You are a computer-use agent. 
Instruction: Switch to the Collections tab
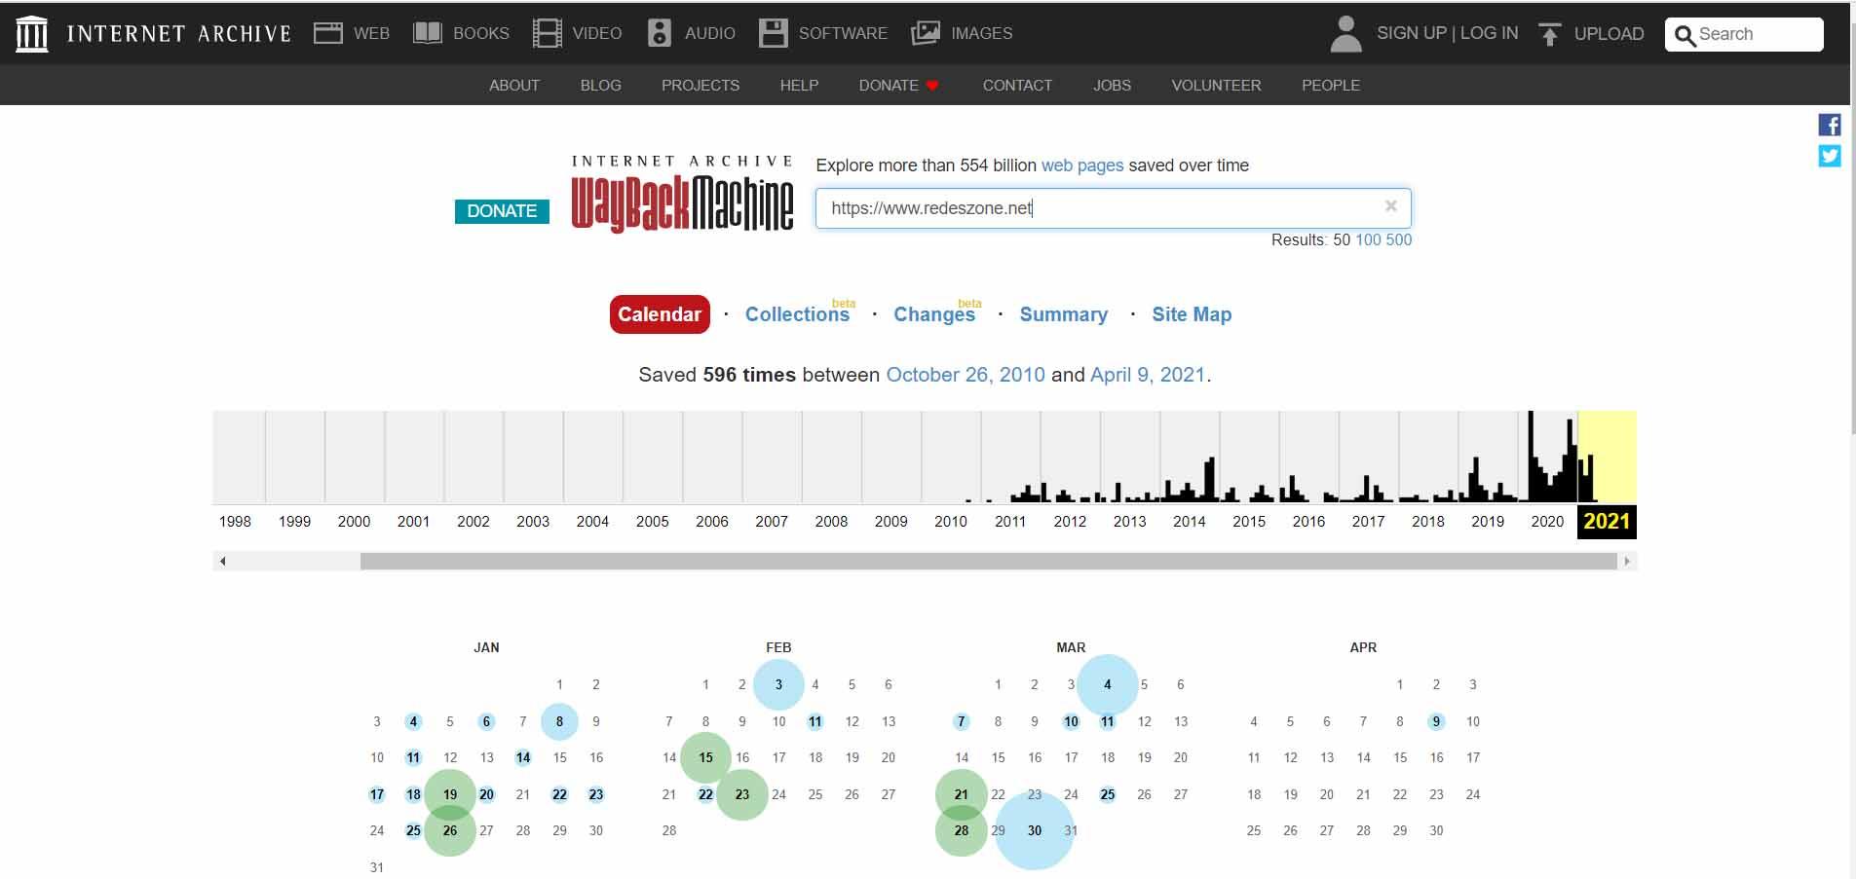[x=797, y=314]
